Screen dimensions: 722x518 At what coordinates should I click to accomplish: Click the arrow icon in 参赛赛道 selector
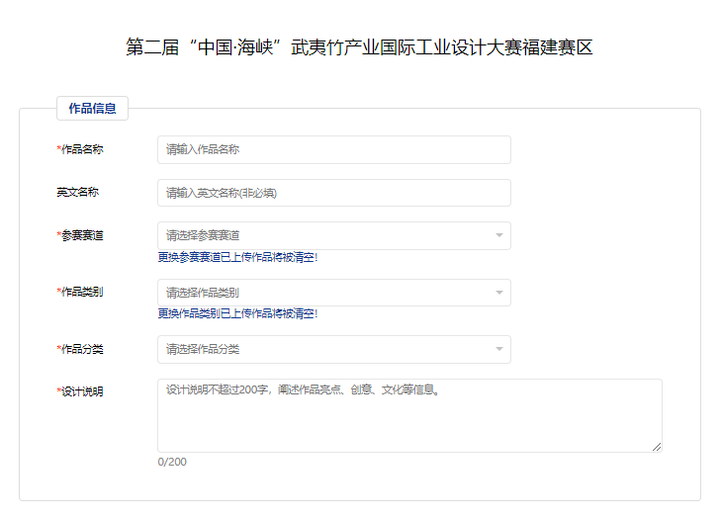pyautogui.click(x=499, y=235)
